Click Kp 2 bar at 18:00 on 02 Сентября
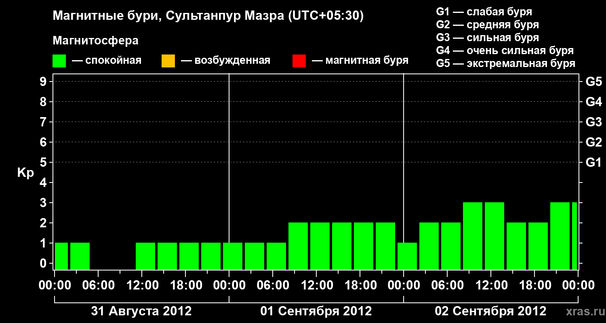 (538, 246)
